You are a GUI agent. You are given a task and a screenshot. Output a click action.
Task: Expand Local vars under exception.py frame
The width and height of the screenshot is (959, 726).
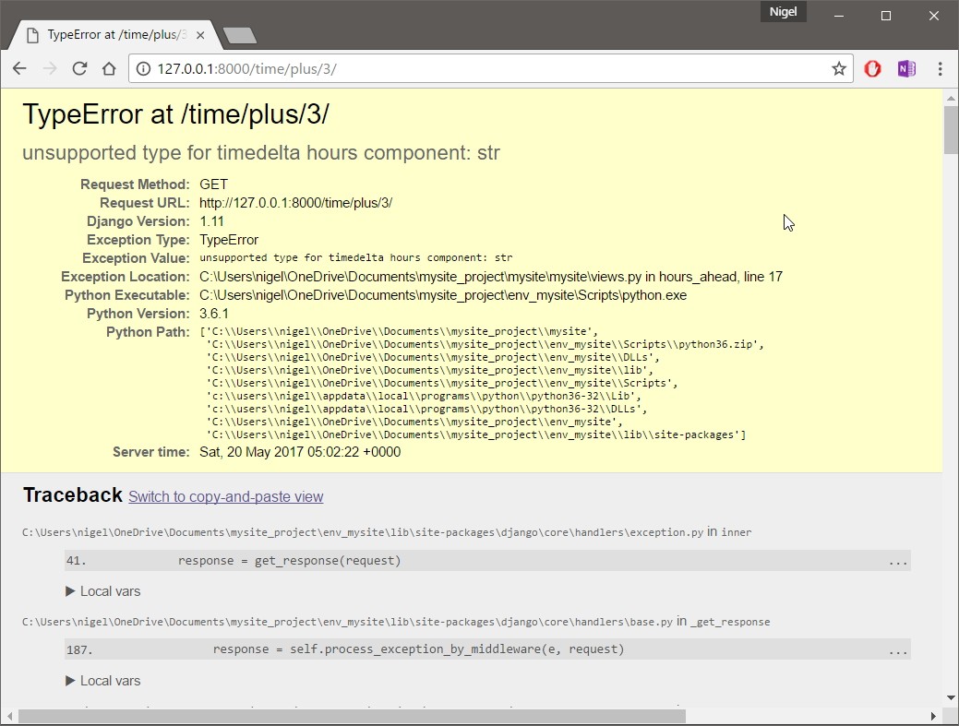pos(103,591)
